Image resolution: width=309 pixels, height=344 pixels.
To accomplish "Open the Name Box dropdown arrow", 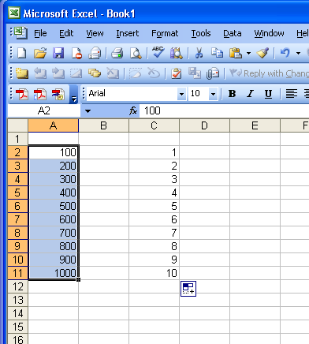I will (x=87, y=111).
